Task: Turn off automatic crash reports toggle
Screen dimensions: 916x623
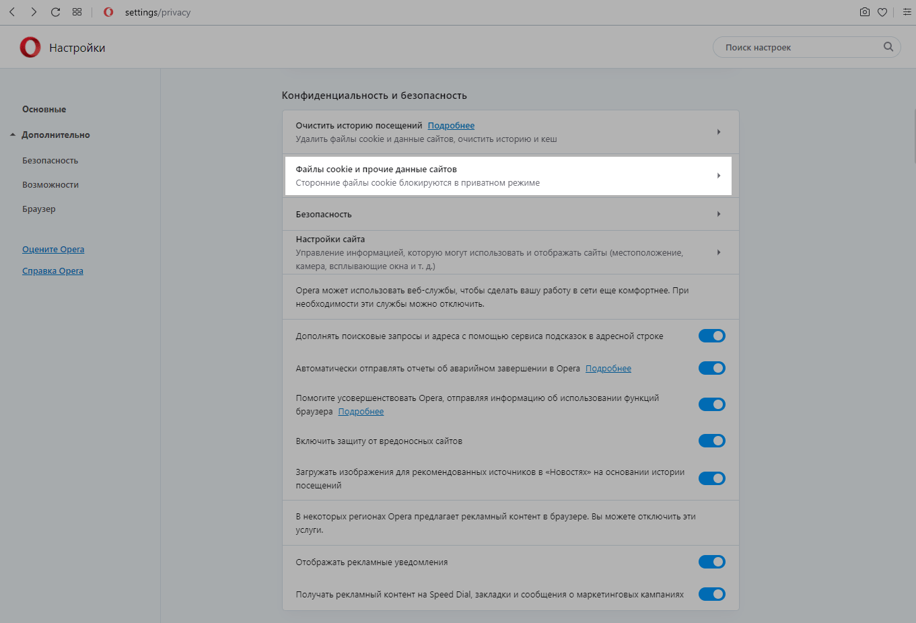Action: click(711, 368)
